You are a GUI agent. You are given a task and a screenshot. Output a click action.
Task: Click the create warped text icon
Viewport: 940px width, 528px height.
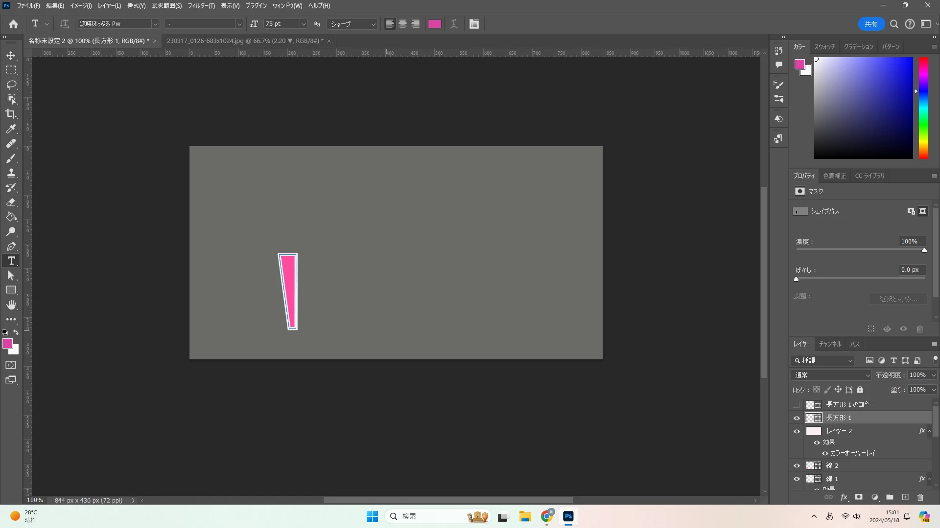click(454, 24)
